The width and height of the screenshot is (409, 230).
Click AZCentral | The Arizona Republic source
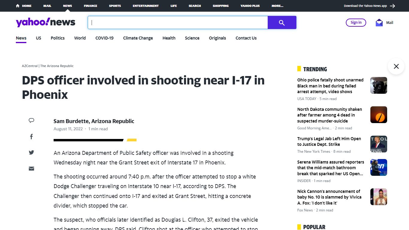point(48,66)
